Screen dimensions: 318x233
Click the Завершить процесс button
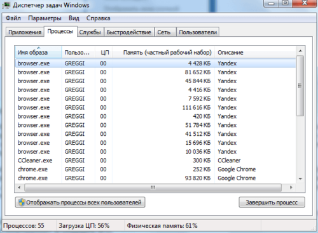coord(272,203)
